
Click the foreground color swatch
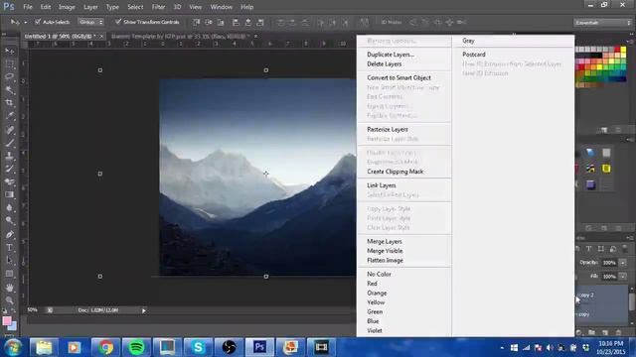pyautogui.click(x=7, y=321)
